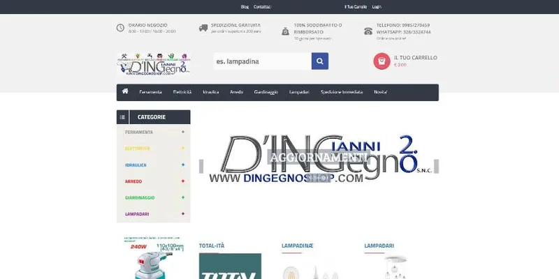Click the TOTAL-ITÀ section heading
Viewport: 559px width, 279px height.
point(212,246)
